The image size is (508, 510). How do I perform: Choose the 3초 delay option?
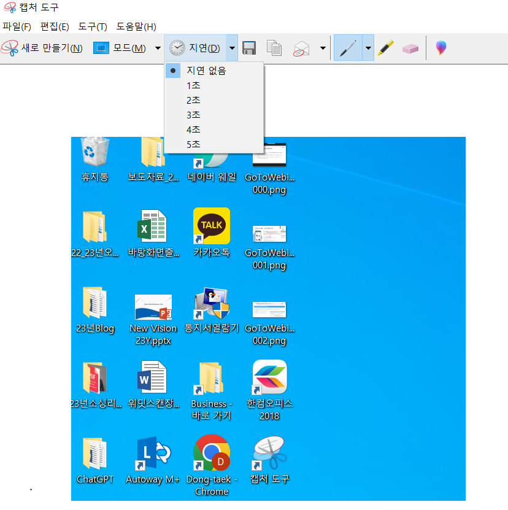tap(214, 115)
